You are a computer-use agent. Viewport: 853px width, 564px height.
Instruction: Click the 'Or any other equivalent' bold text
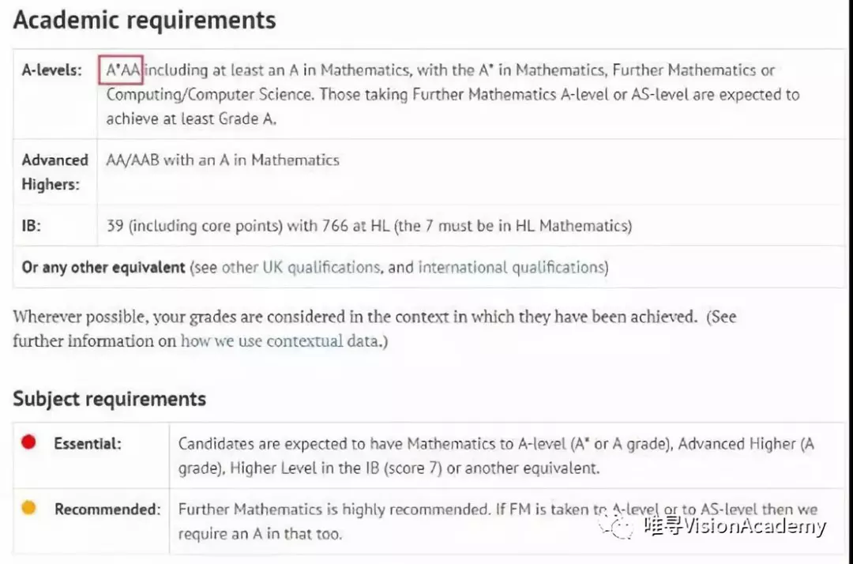tap(103, 268)
